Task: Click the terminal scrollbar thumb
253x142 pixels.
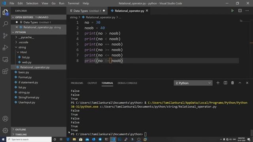Action: [251, 133]
